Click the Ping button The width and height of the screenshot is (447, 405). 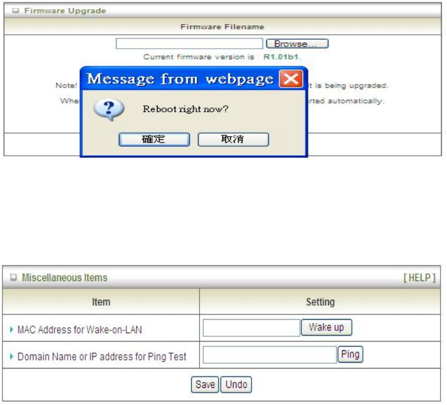(350, 354)
